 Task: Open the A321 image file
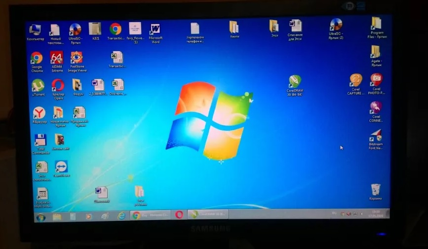(95, 32)
